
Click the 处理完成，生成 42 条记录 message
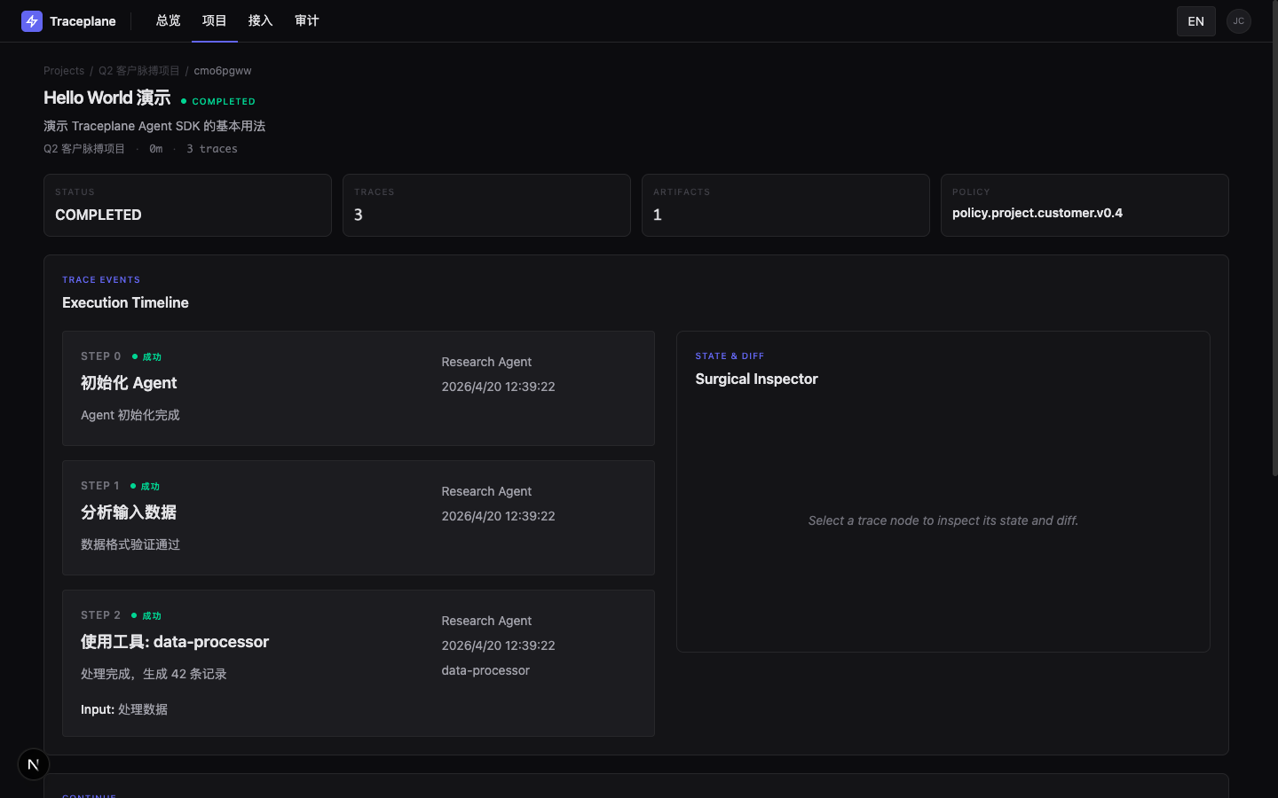[x=154, y=674]
